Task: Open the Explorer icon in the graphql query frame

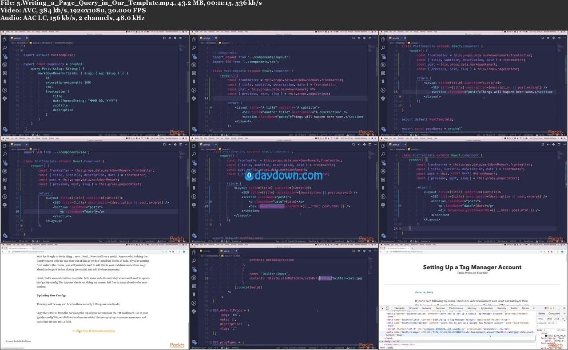Action: point(4,39)
